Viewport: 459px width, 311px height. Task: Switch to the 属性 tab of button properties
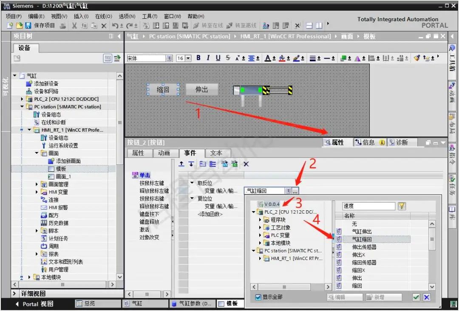click(x=138, y=153)
